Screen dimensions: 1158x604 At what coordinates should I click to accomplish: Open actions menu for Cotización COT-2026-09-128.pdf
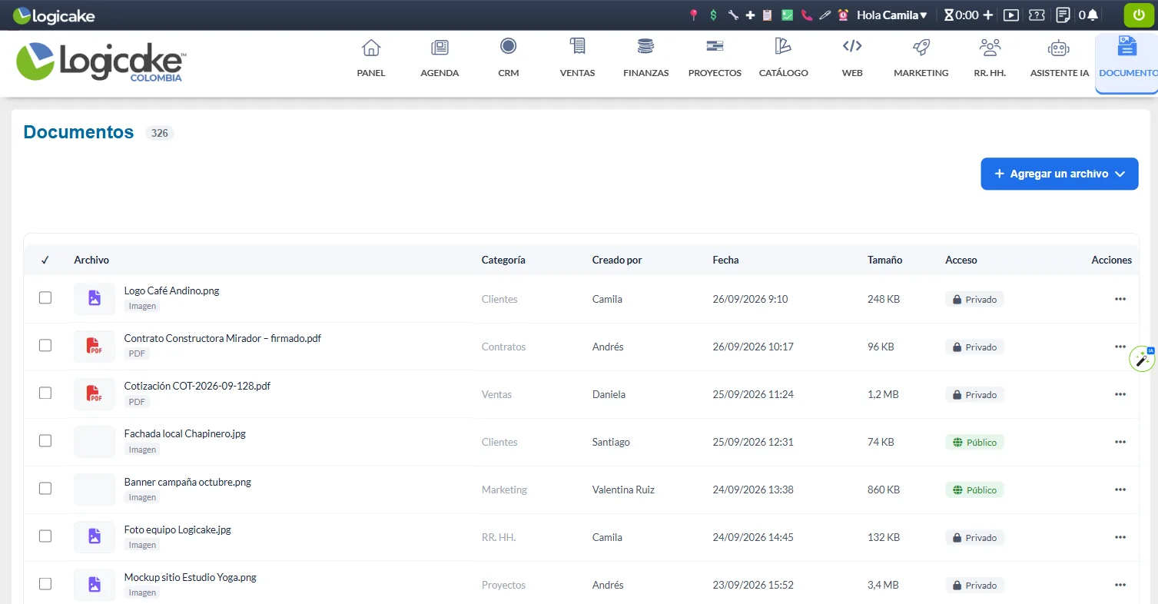[1120, 394]
